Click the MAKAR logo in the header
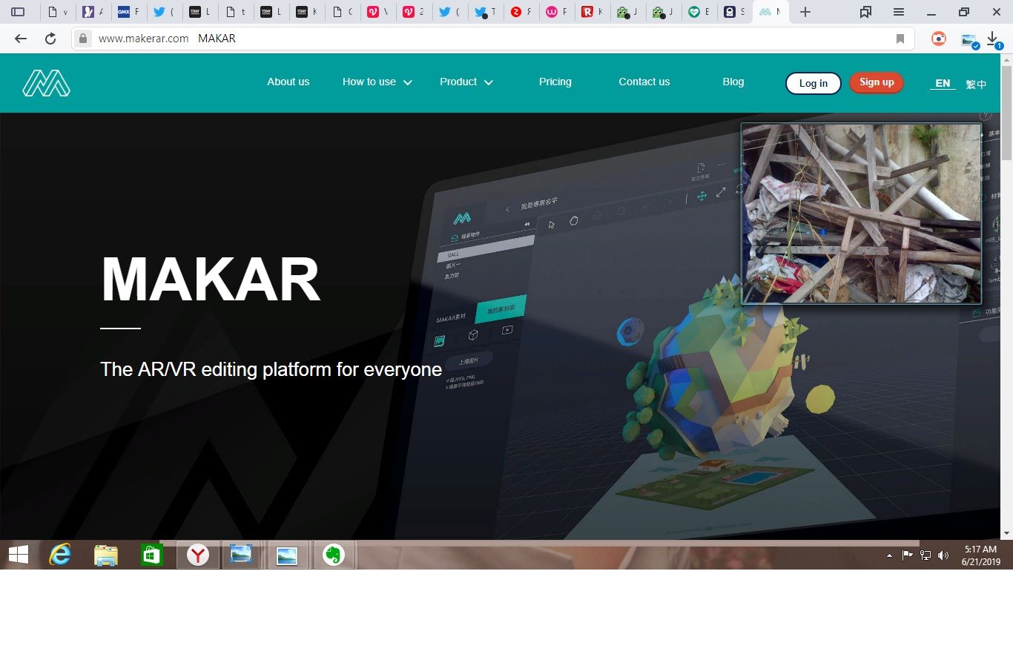This screenshot has height=660, width=1013. pyautogui.click(x=46, y=83)
